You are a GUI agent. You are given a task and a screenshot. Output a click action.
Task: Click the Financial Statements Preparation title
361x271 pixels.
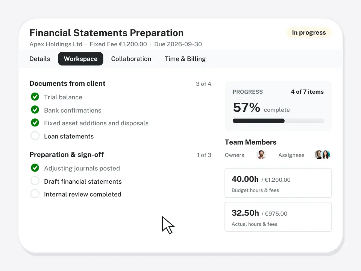(x=106, y=33)
